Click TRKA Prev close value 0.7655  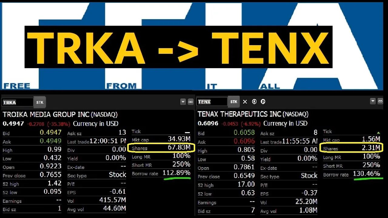tap(51, 175)
